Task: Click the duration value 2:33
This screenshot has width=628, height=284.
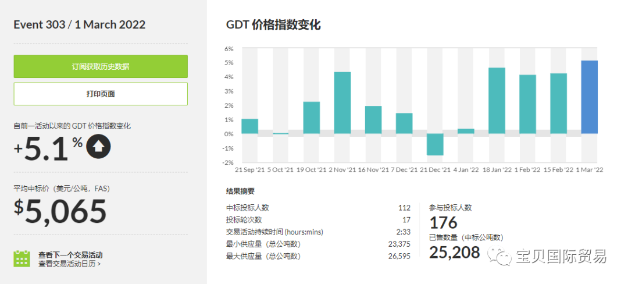Action: pyautogui.click(x=404, y=232)
